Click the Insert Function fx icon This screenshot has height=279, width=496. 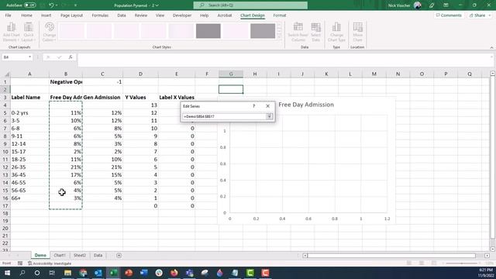tap(71, 57)
